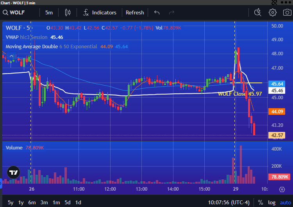The width and height of the screenshot is (293, 207).
Task: Toggle auto scale
Action: pyautogui.click(x=285, y=202)
